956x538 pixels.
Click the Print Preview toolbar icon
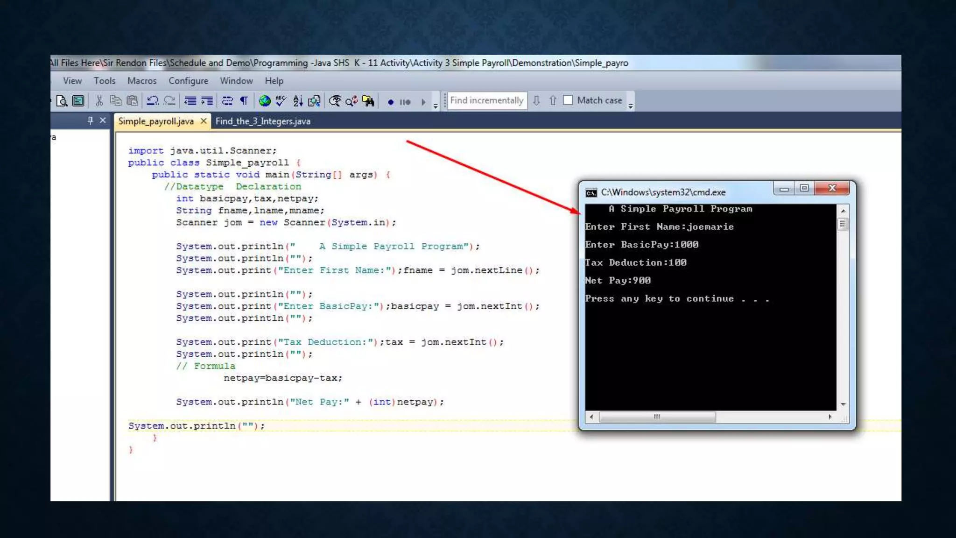62,101
